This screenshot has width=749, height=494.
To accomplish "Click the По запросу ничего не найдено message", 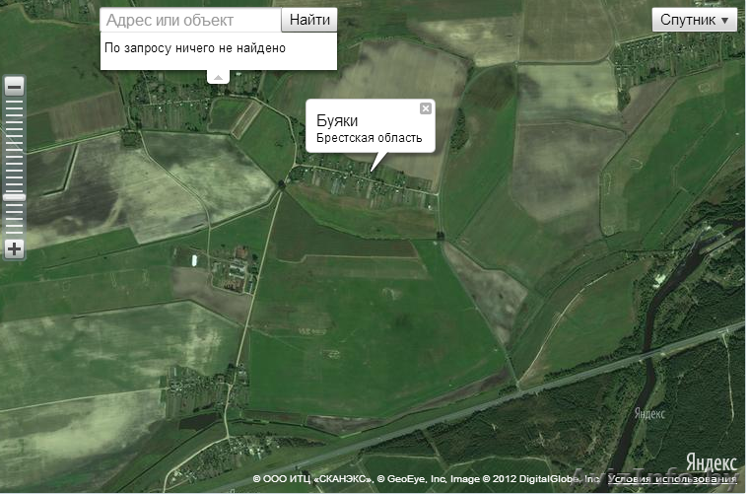I will [x=195, y=47].
